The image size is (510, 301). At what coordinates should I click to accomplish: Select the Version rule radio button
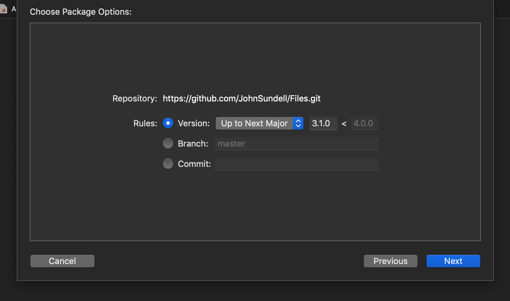pyautogui.click(x=168, y=123)
